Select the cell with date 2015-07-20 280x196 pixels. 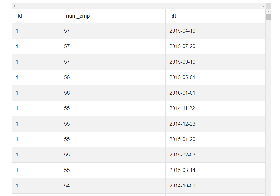tap(182, 46)
